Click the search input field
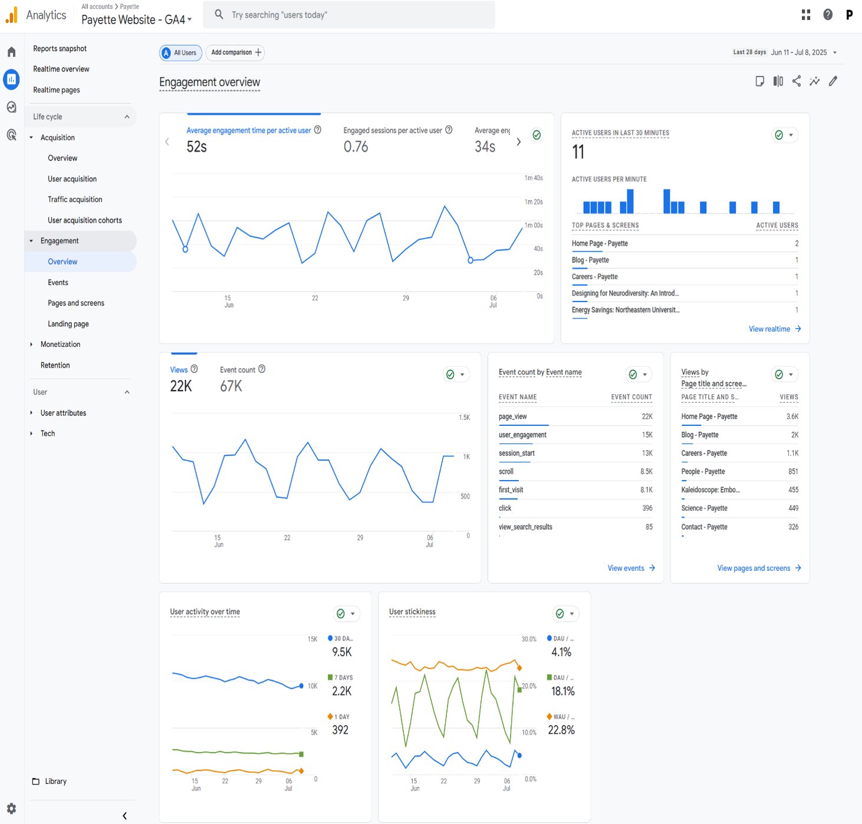Screen dimensions: 862x824 349,15
